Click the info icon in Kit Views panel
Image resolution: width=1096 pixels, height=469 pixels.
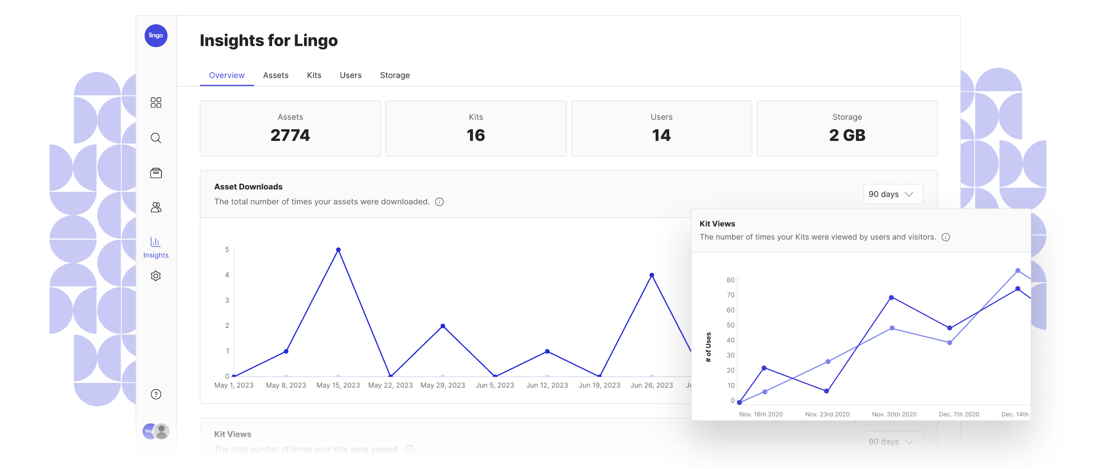click(946, 237)
